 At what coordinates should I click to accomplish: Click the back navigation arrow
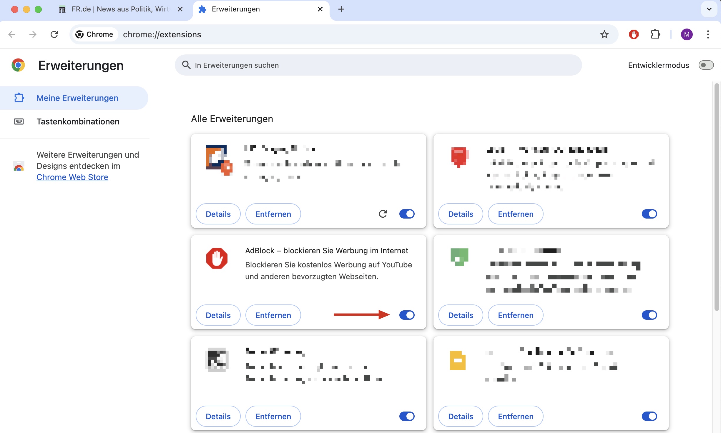12,34
